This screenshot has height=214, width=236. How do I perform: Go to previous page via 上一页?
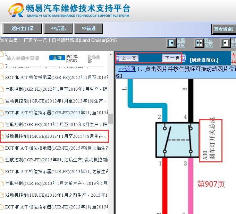129,58
